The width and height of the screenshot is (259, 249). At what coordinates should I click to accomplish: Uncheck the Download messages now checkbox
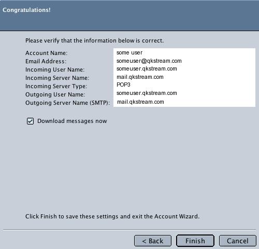point(30,121)
